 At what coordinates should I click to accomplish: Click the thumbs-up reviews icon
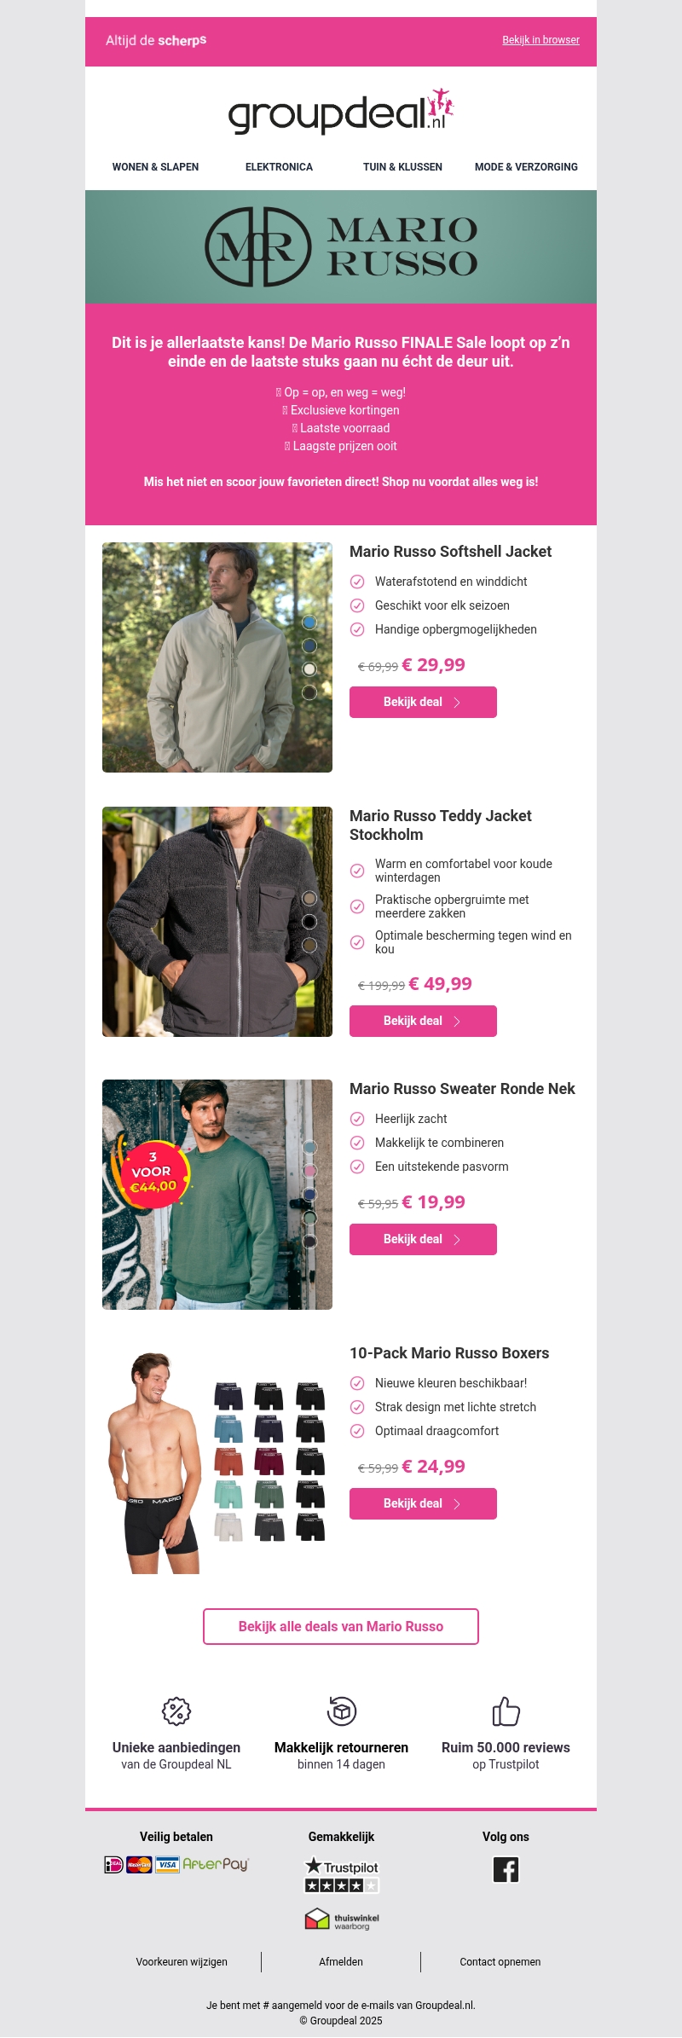(x=506, y=1711)
